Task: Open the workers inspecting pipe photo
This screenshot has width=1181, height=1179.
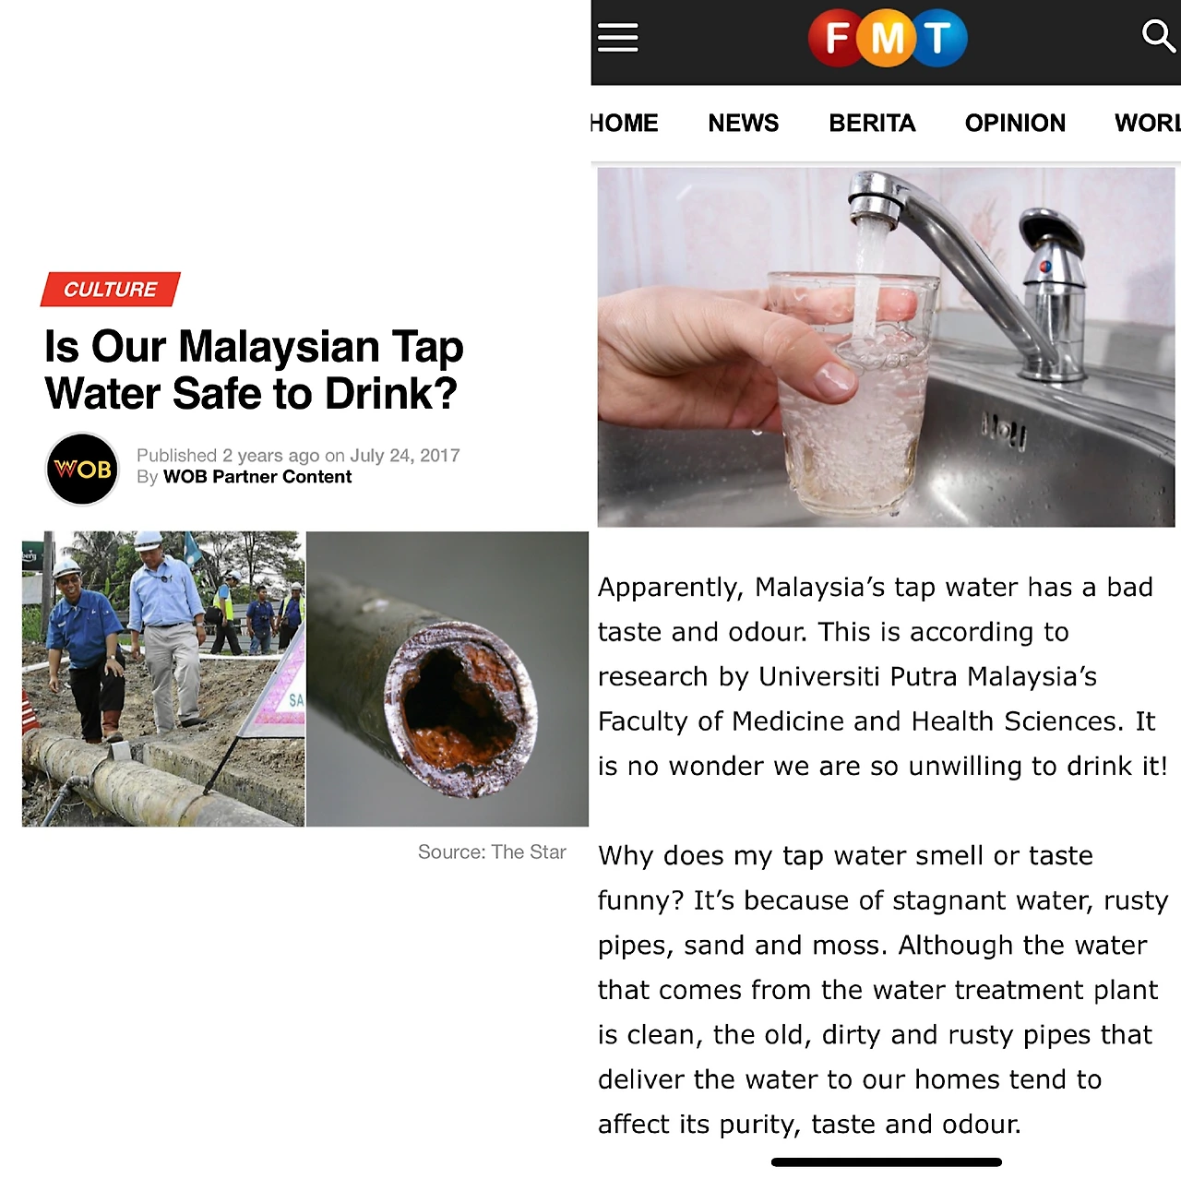Action: coord(163,679)
